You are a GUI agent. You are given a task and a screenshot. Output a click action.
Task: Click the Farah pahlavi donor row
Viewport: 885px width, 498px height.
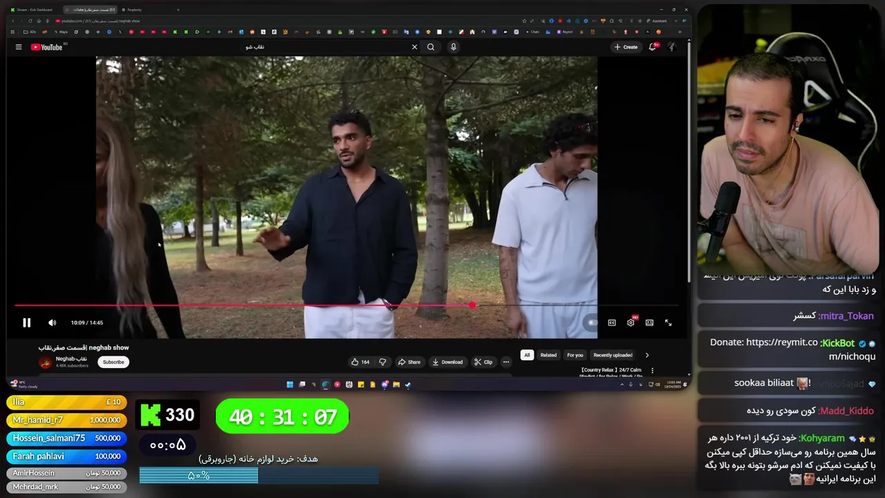coord(66,456)
